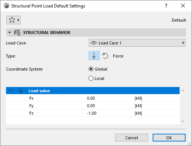This screenshot has width=192, height=146.
Task: Click the Cancel button
Action: click(x=132, y=138)
